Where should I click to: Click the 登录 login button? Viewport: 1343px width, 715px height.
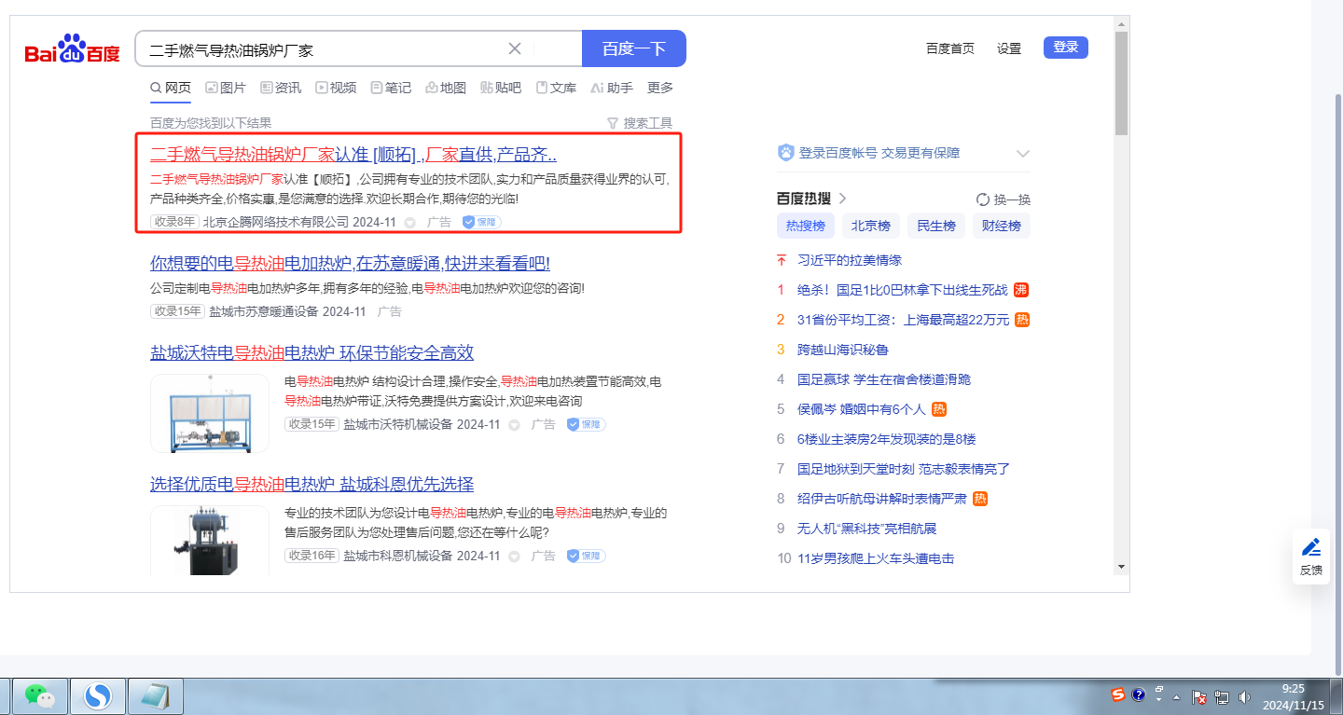(x=1065, y=48)
